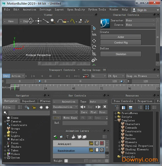The width and height of the screenshot is (162, 166).
Task: Open the 24 fps dropdown
Action: coord(116,76)
